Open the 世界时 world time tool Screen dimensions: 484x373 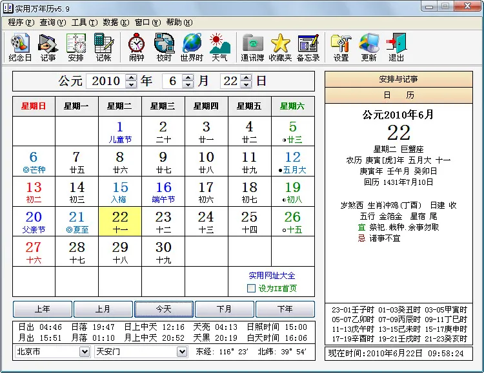192,48
